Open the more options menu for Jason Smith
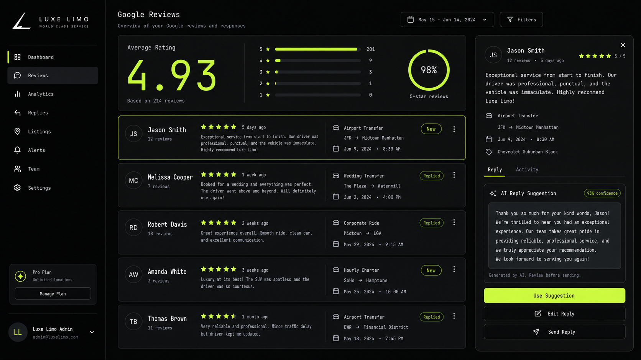Viewport: 641px width, 360px height. click(x=454, y=129)
